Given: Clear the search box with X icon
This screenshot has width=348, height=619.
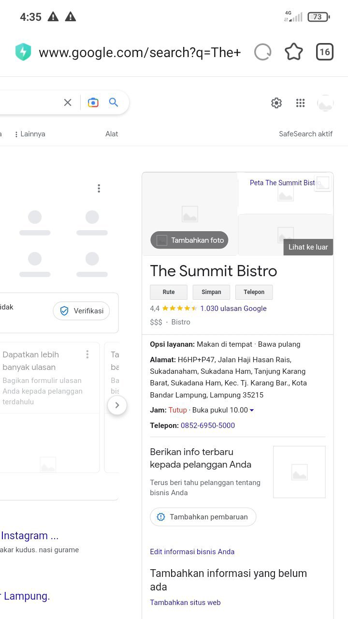Looking at the screenshot, I should [68, 103].
